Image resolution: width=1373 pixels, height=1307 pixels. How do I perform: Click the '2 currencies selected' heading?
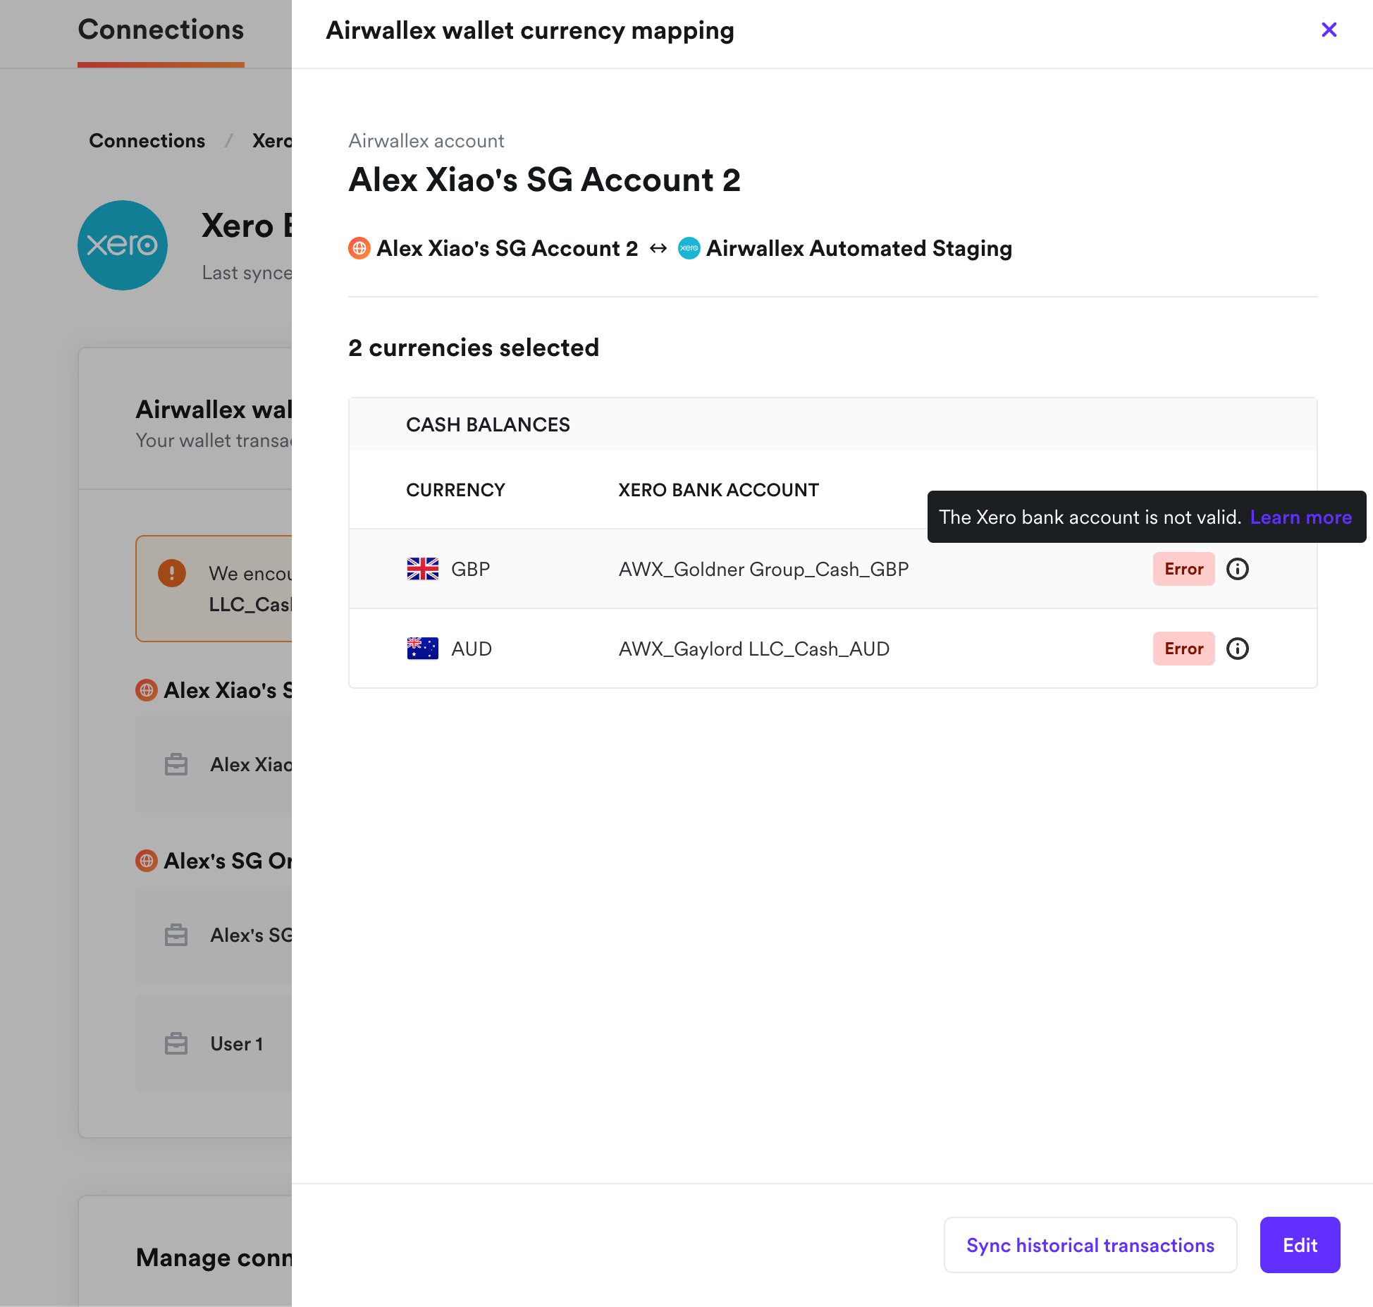[473, 348]
